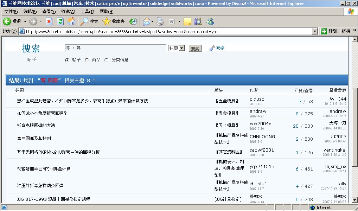Click the Internet zone globe icon
Image resolution: width=358 pixels, height=211 pixels.
coord(313,207)
